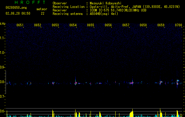Image resolution: width=185 pixels, height=117 pixels.
Task: Click the 0653 time marker
Action: [55, 25]
